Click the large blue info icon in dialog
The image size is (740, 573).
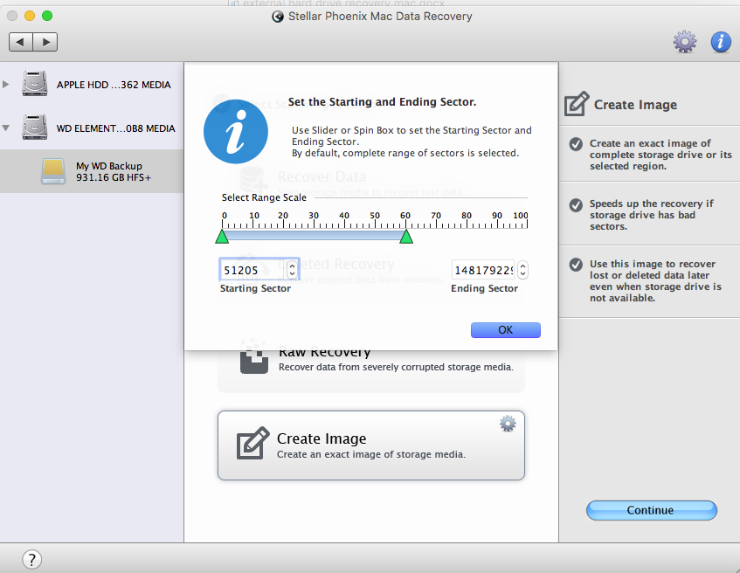[x=236, y=132]
